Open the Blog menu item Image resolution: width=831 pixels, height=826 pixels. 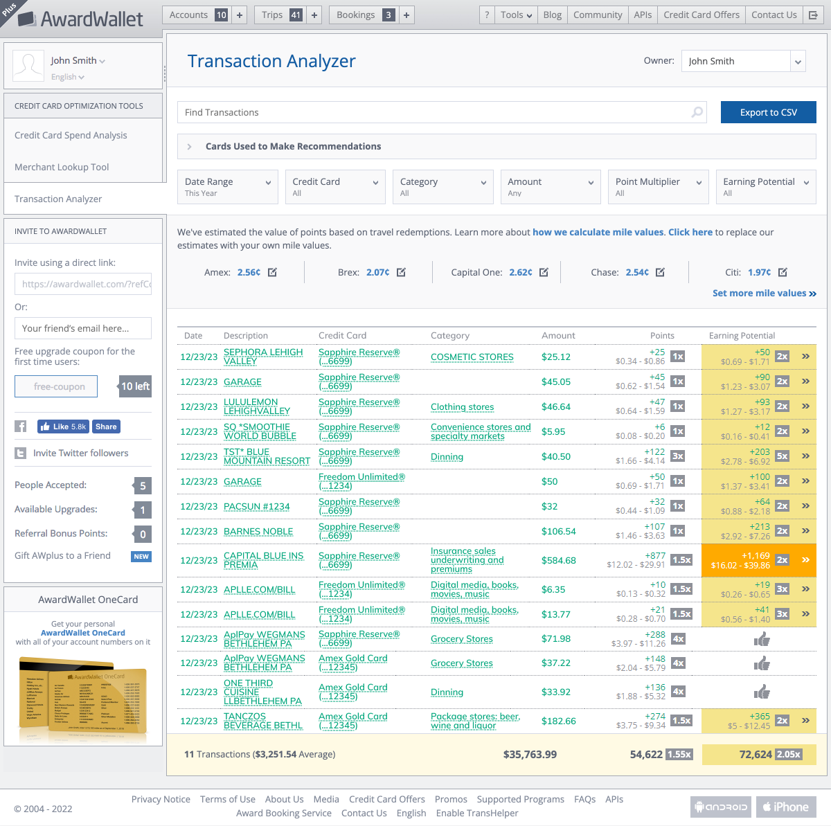point(553,15)
